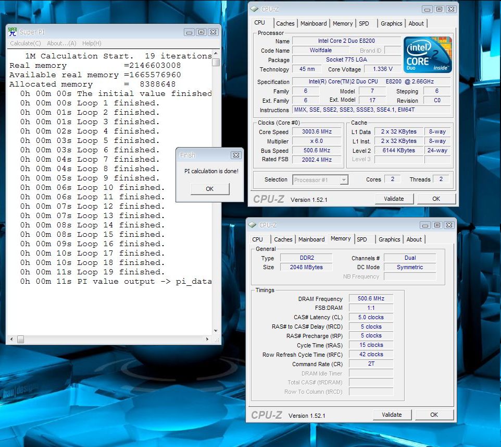Minimize the Super PI window
This screenshot has height=447, width=501.
point(189,32)
